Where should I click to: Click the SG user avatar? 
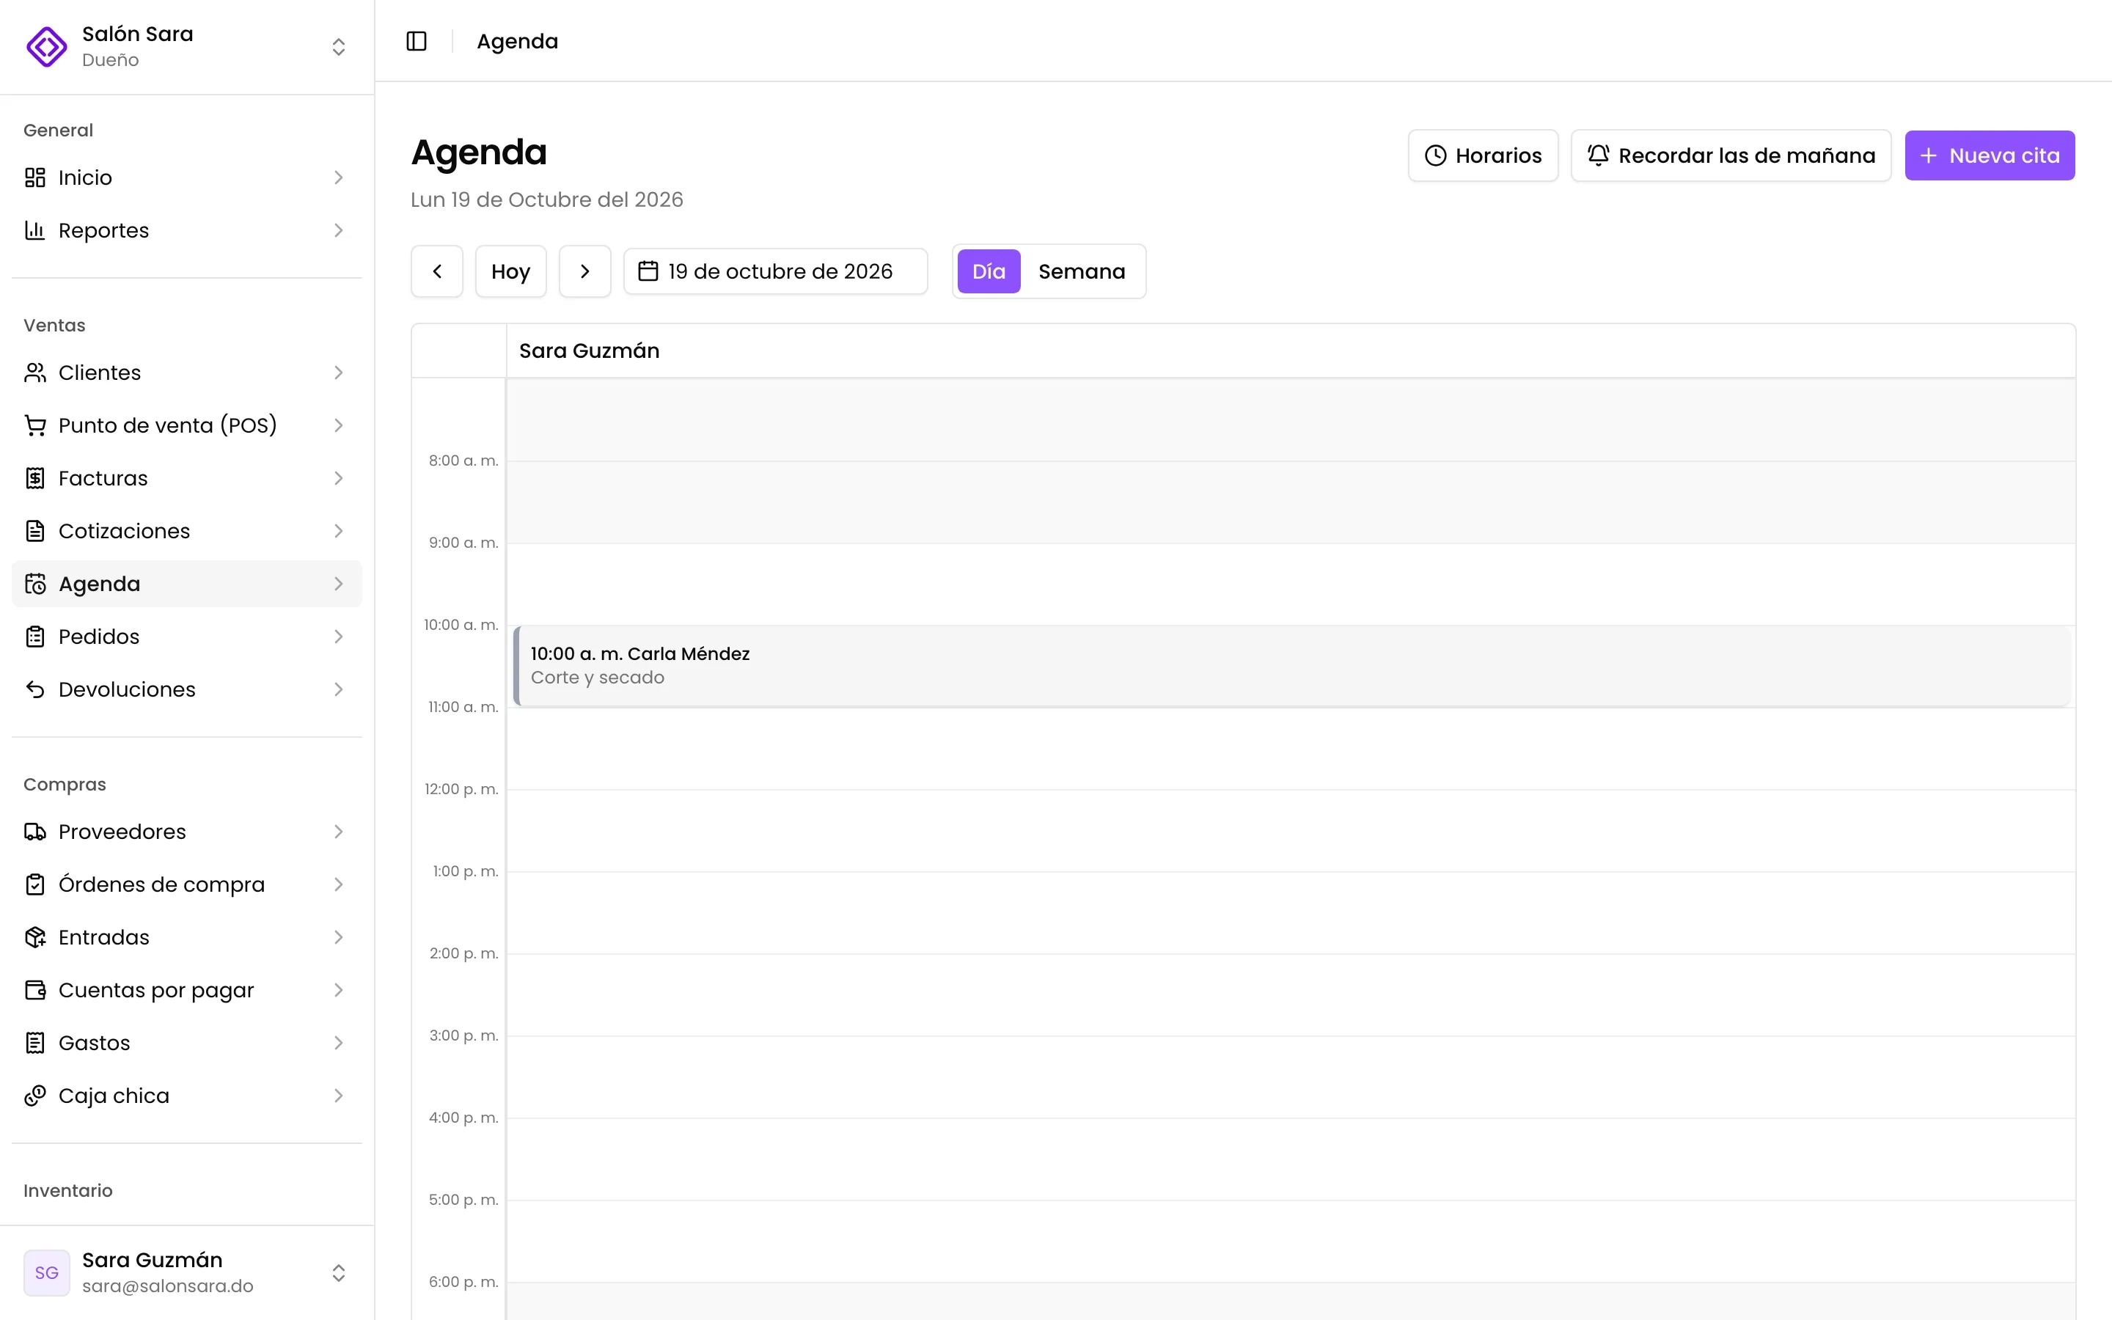click(x=46, y=1273)
